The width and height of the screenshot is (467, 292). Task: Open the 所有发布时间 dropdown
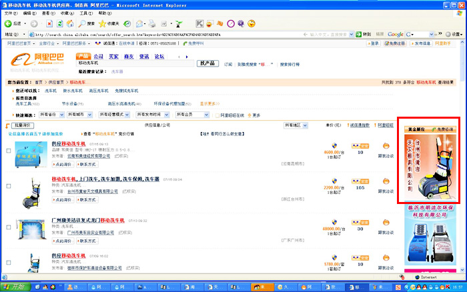153,115
